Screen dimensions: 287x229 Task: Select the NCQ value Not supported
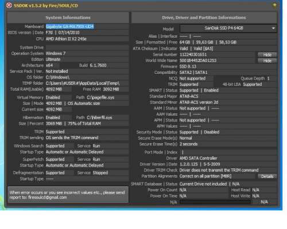tap(192, 78)
